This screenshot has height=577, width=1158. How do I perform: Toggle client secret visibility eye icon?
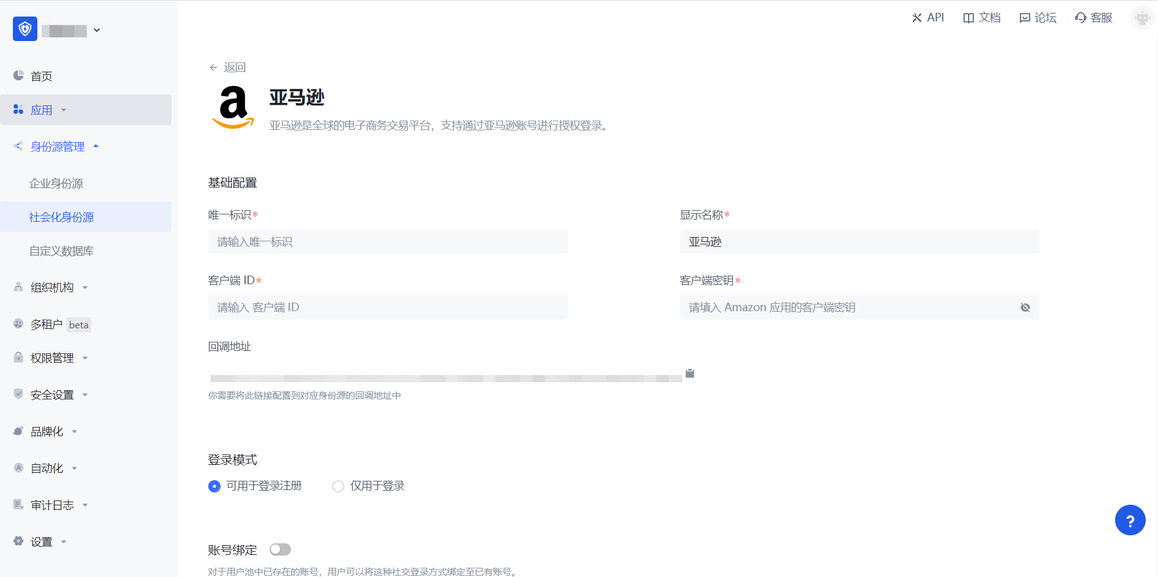[x=1025, y=307]
